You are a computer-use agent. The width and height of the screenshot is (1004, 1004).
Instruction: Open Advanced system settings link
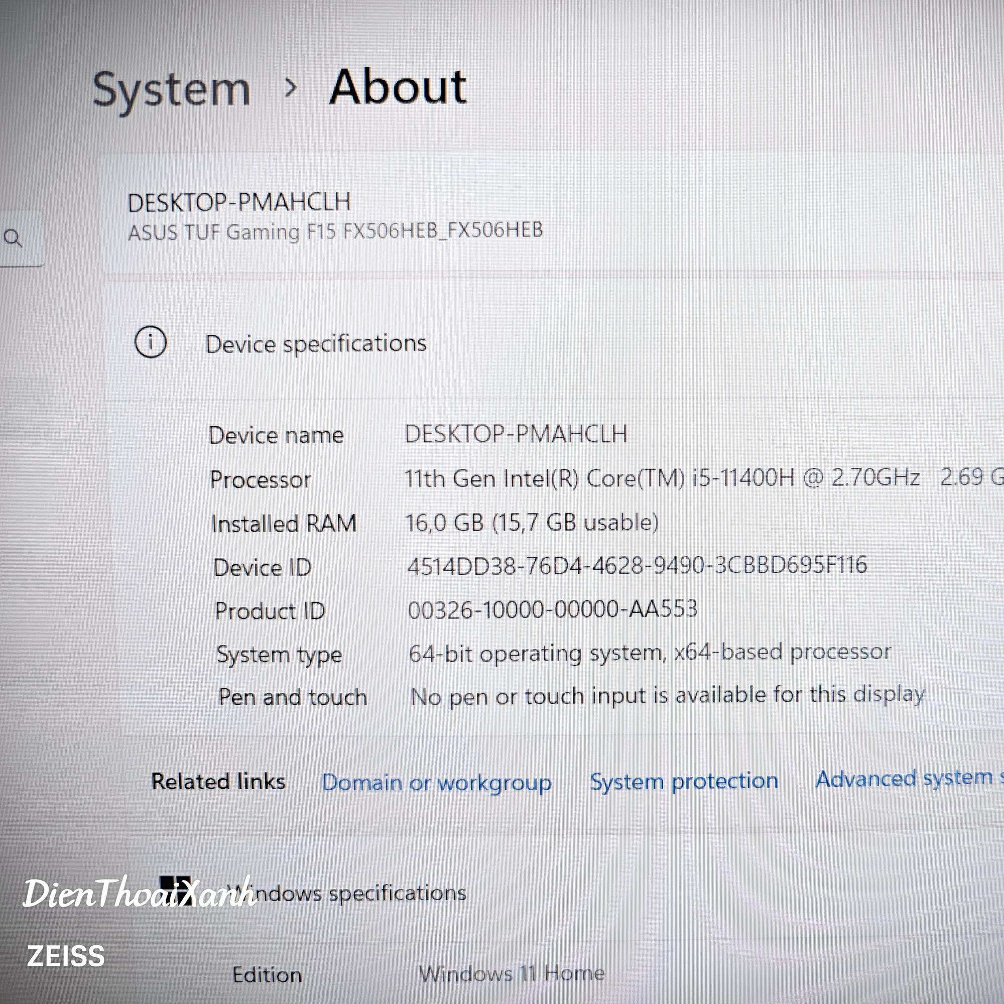click(x=910, y=779)
